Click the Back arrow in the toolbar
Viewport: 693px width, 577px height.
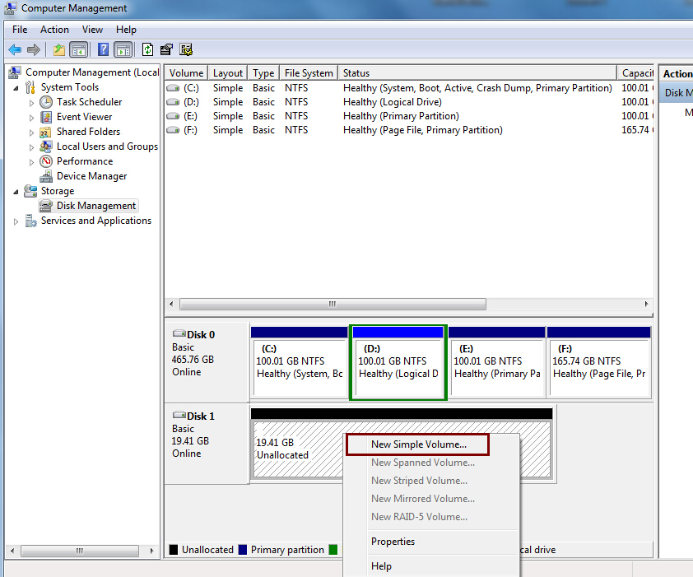(15, 49)
